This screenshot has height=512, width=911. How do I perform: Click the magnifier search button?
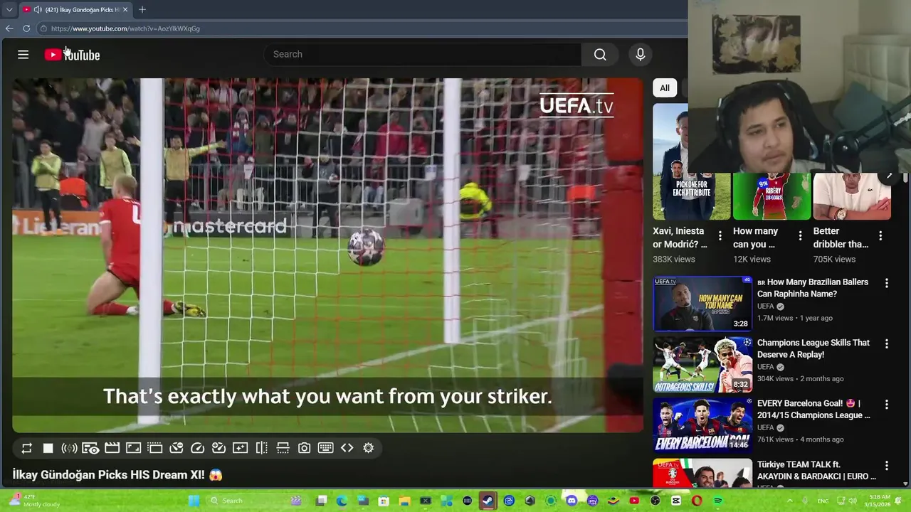(x=600, y=55)
